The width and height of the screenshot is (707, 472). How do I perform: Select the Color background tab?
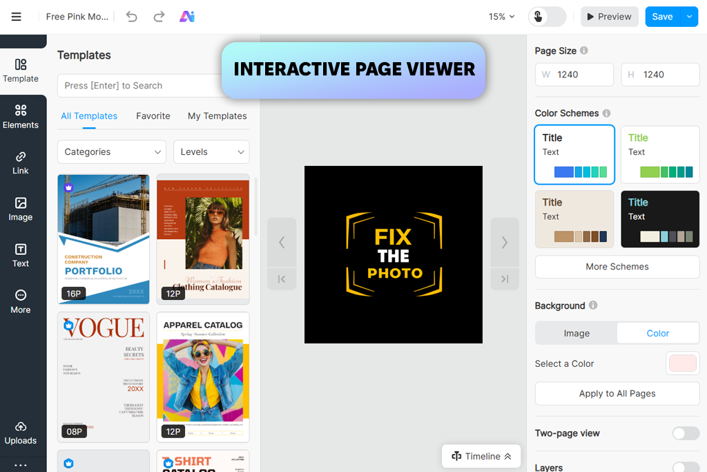coord(658,333)
